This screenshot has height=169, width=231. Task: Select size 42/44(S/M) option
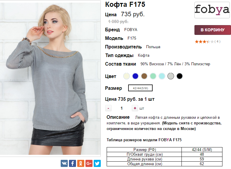tap(140, 88)
